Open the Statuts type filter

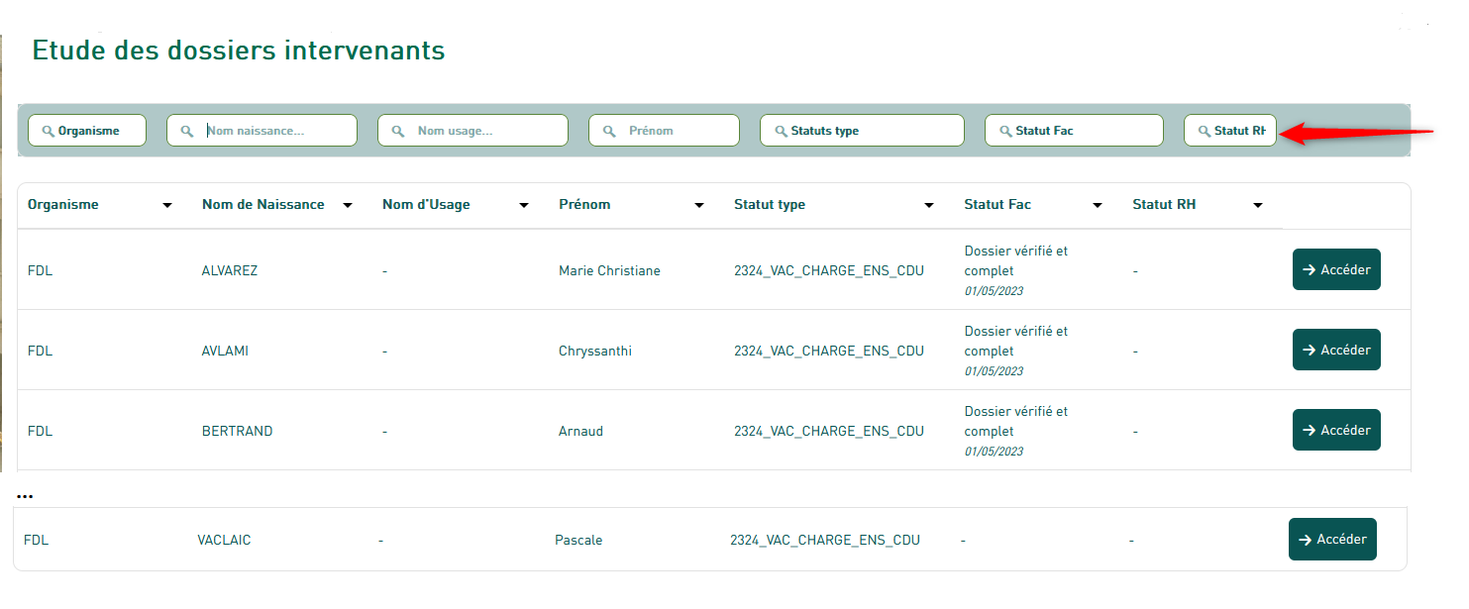tap(862, 131)
